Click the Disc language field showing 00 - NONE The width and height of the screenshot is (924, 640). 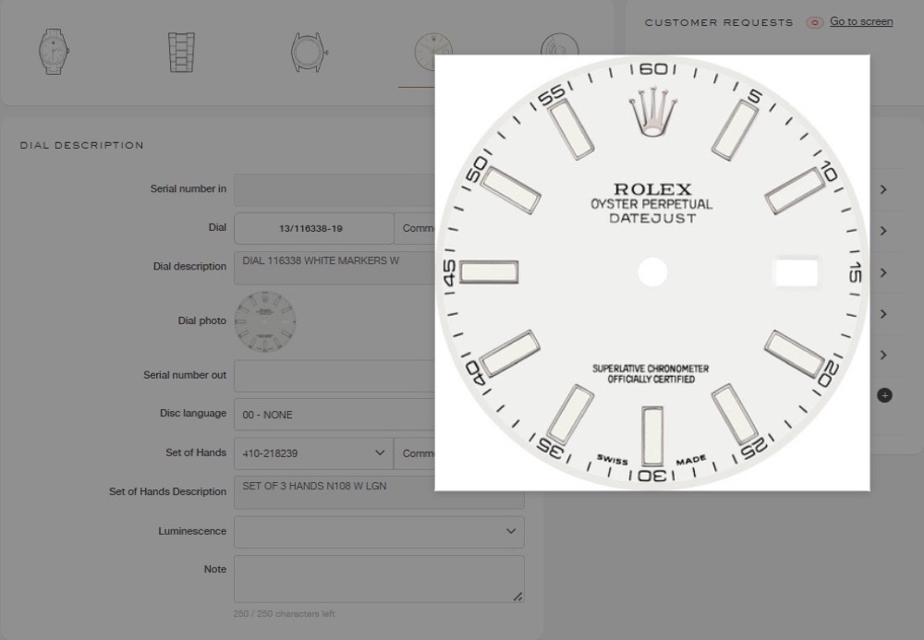click(x=333, y=415)
